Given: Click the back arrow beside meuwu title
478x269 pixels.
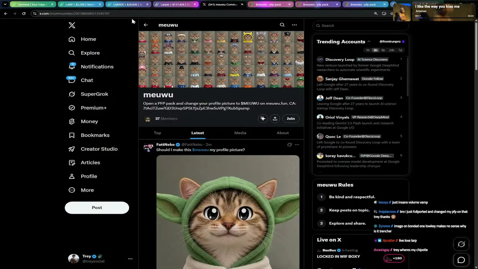Looking at the screenshot, I should [146, 25].
